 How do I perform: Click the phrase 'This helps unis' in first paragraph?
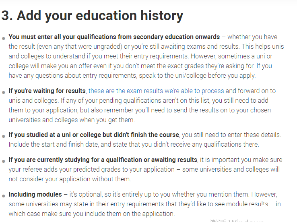[x=263, y=47]
